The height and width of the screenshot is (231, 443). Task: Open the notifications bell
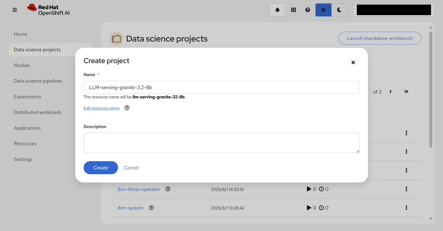[x=277, y=10]
